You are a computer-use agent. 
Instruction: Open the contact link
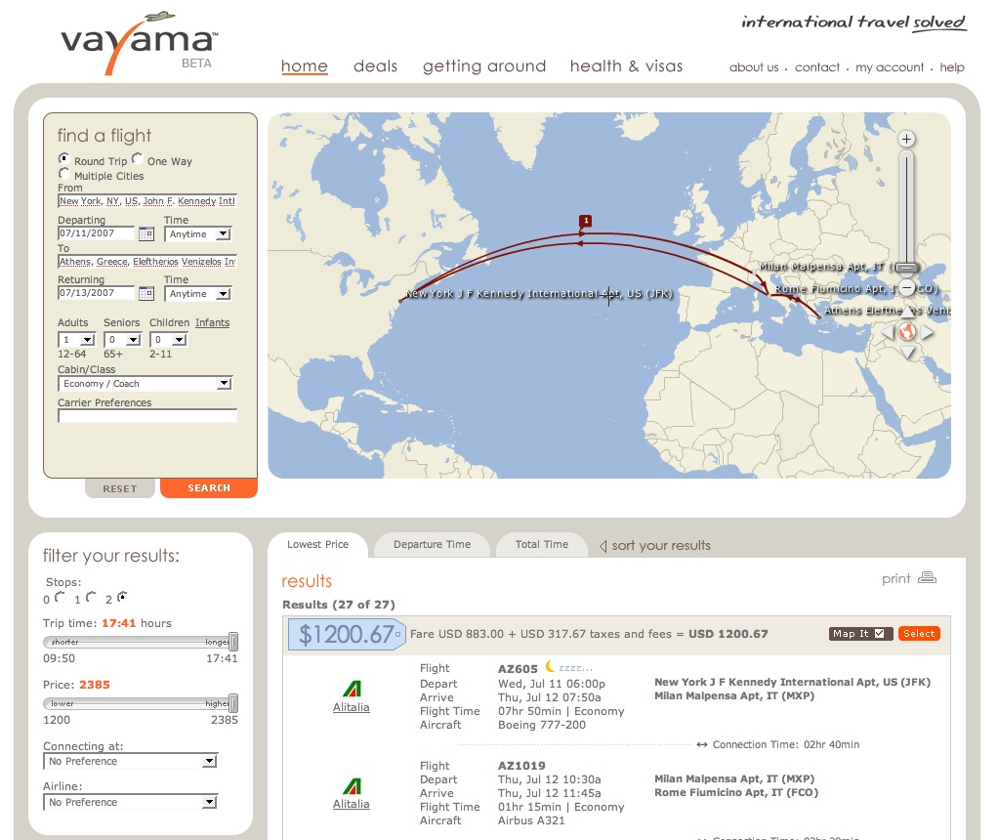click(817, 66)
